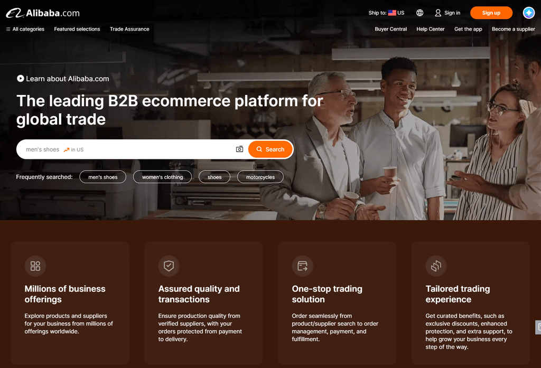Open Buyer Central menu
Viewport: 541px width, 368px height.
point(390,29)
